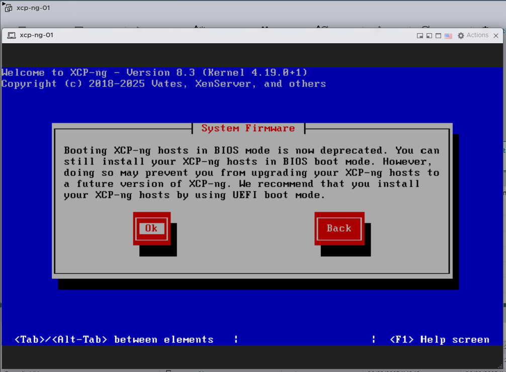Viewport: 506px width, 372px height.
Task: Open the US flag keyboard layout selector
Action: point(448,36)
